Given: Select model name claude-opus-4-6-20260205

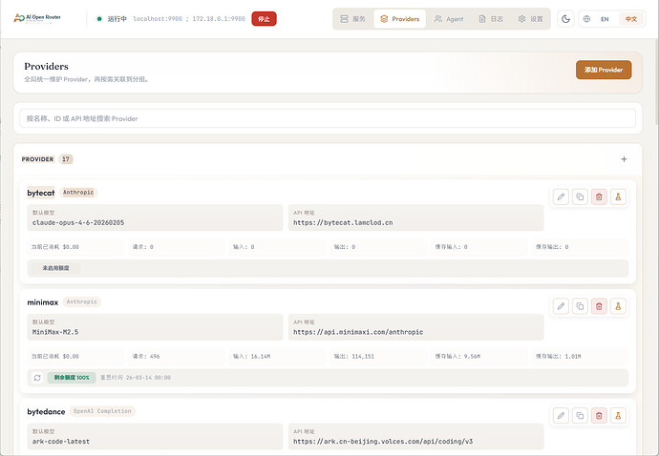Looking at the screenshot, I should pyautogui.click(x=78, y=222).
